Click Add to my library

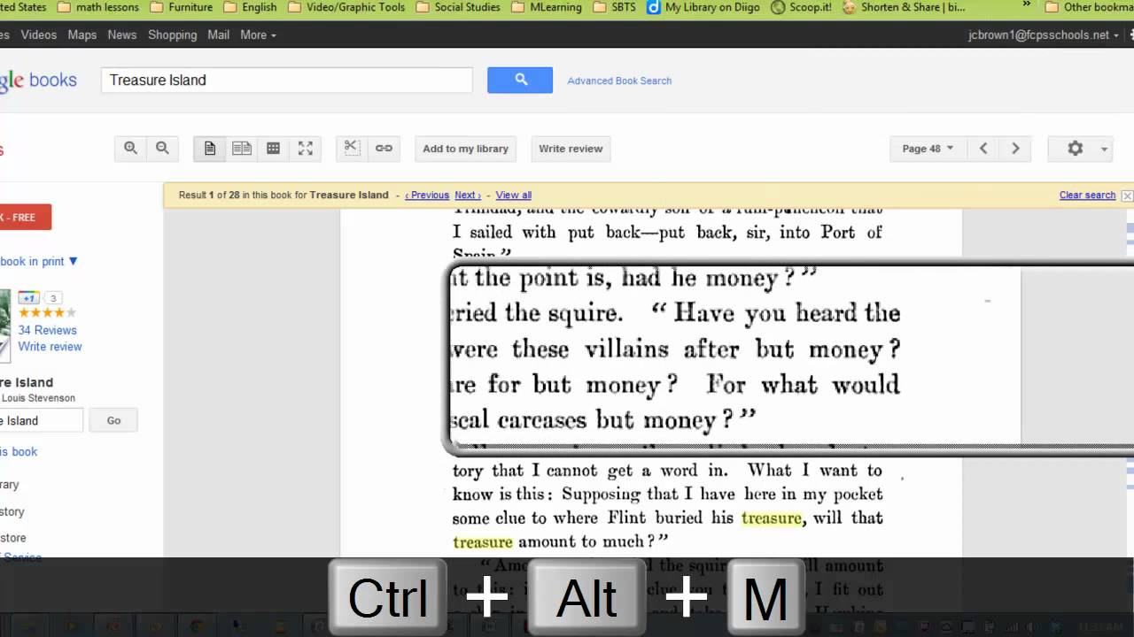coord(466,149)
